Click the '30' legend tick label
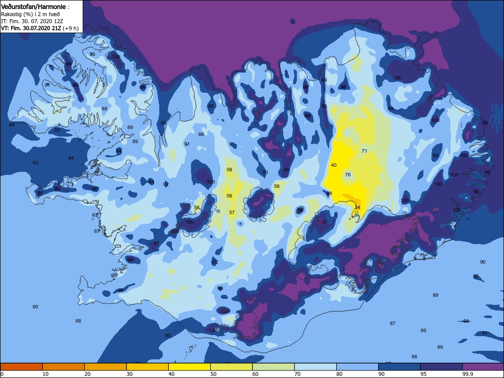This screenshot has width=504, height=378. pyautogui.click(x=130, y=374)
